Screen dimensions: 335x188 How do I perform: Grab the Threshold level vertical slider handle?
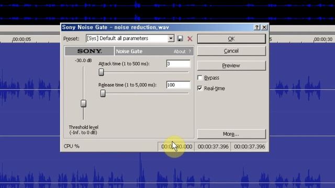[83, 103]
